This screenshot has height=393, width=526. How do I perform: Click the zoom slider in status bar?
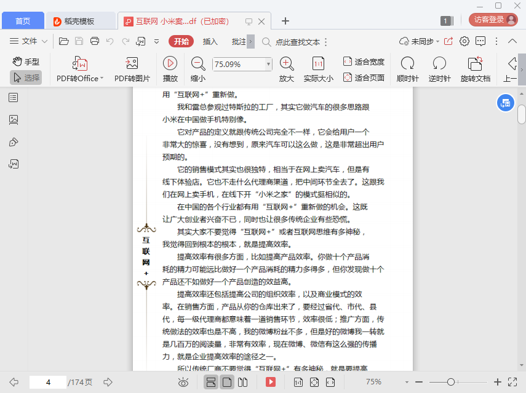[x=451, y=382]
